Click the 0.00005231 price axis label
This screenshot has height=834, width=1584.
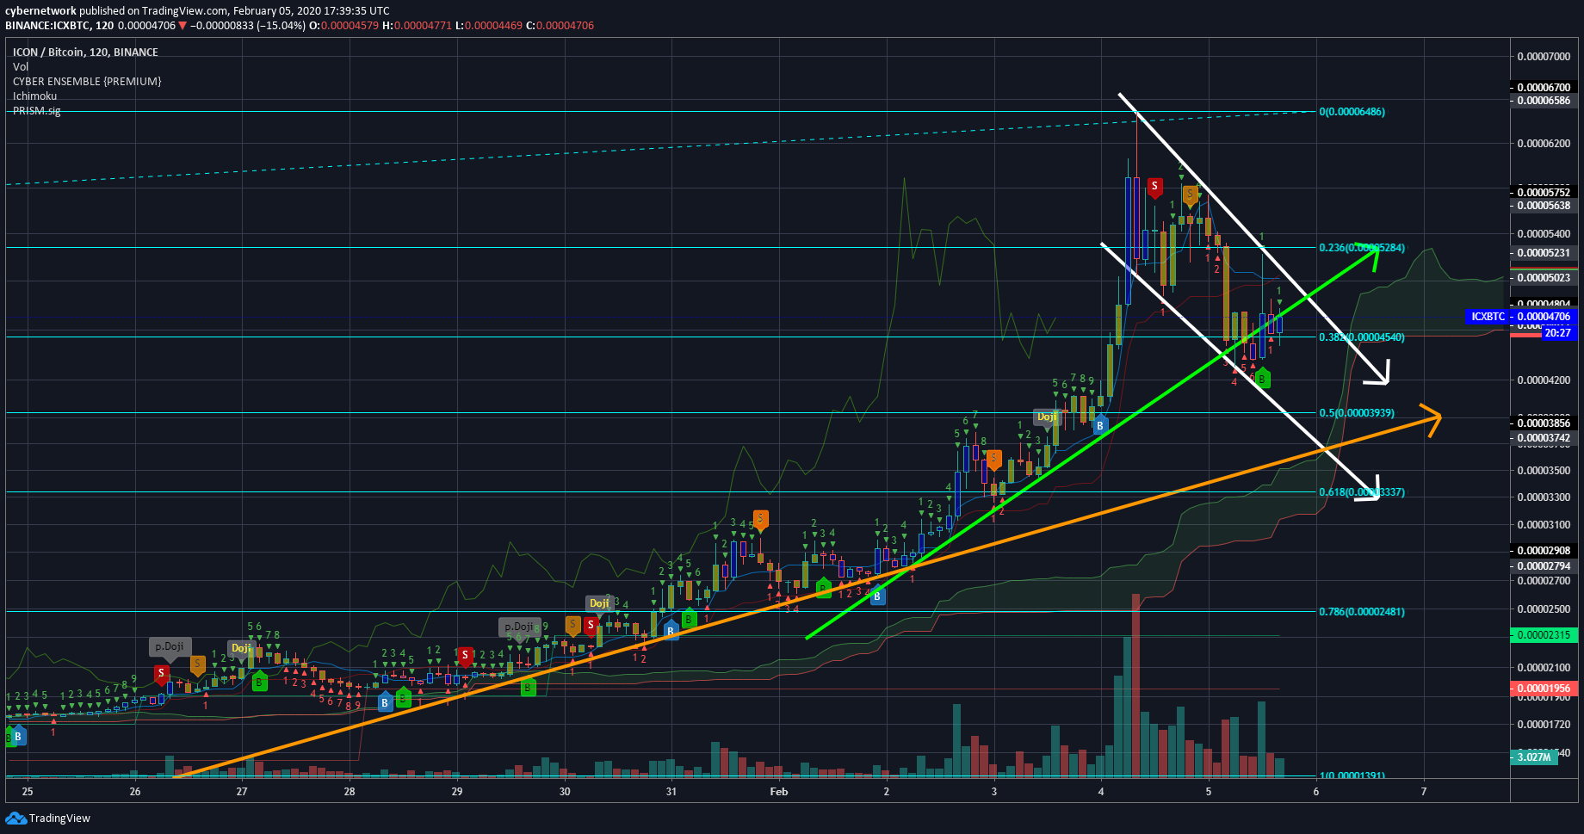click(1543, 253)
